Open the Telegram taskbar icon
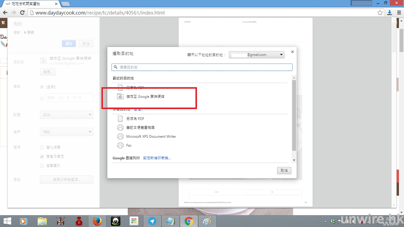The image size is (404, 227). pos(152,221)
